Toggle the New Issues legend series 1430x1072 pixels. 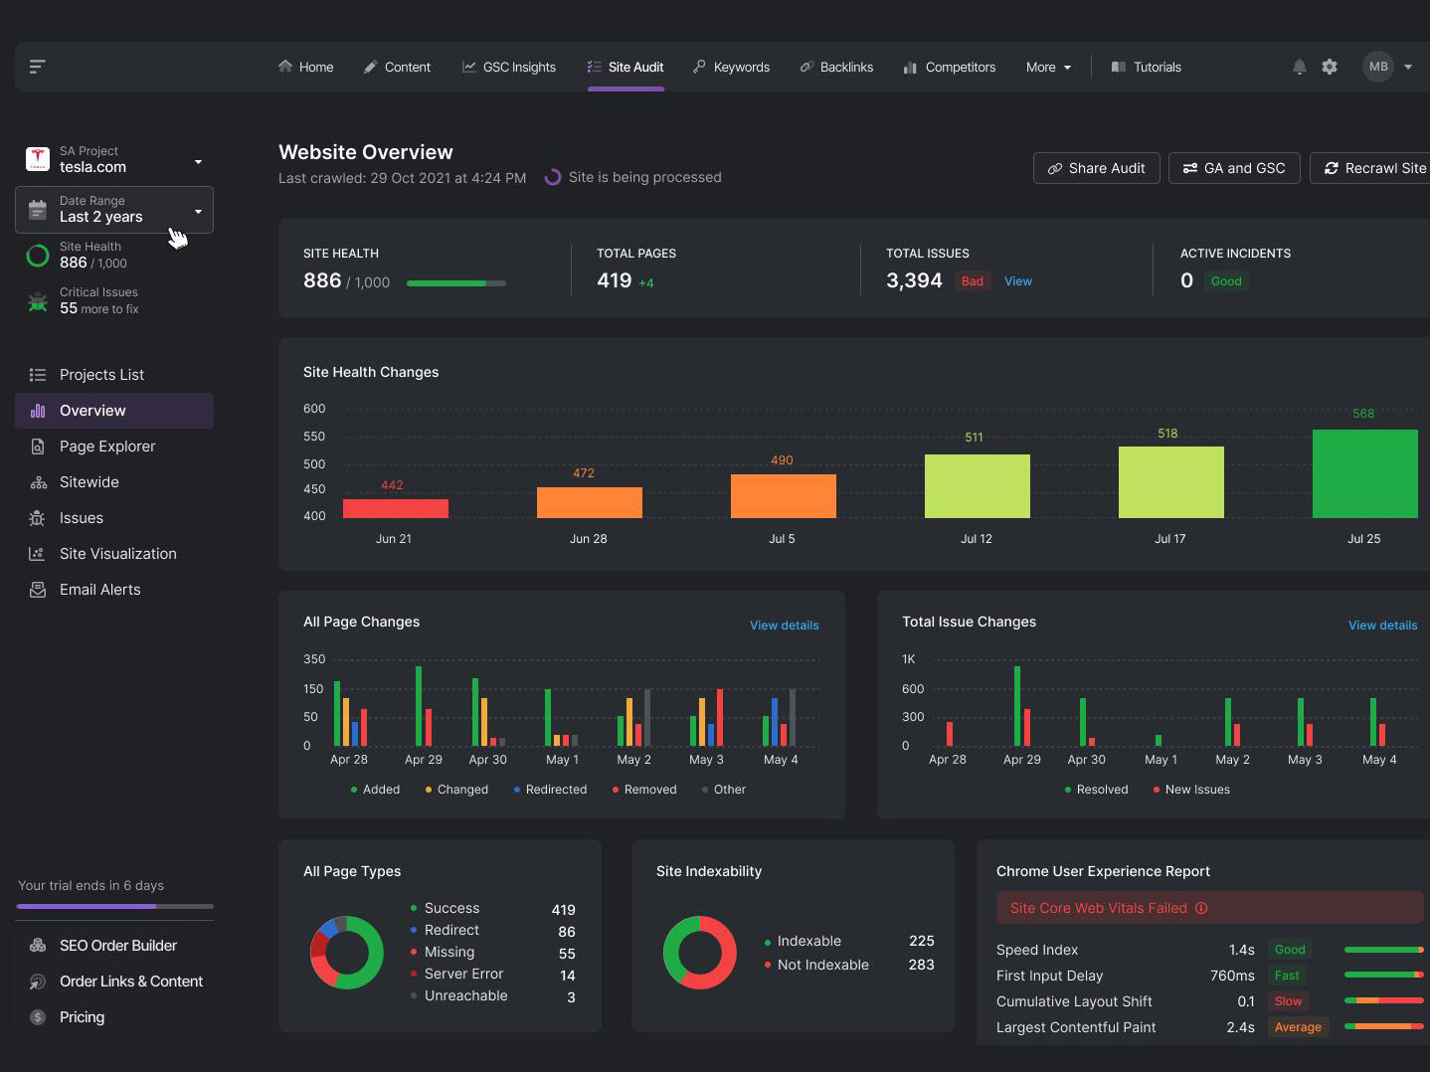1191,790
